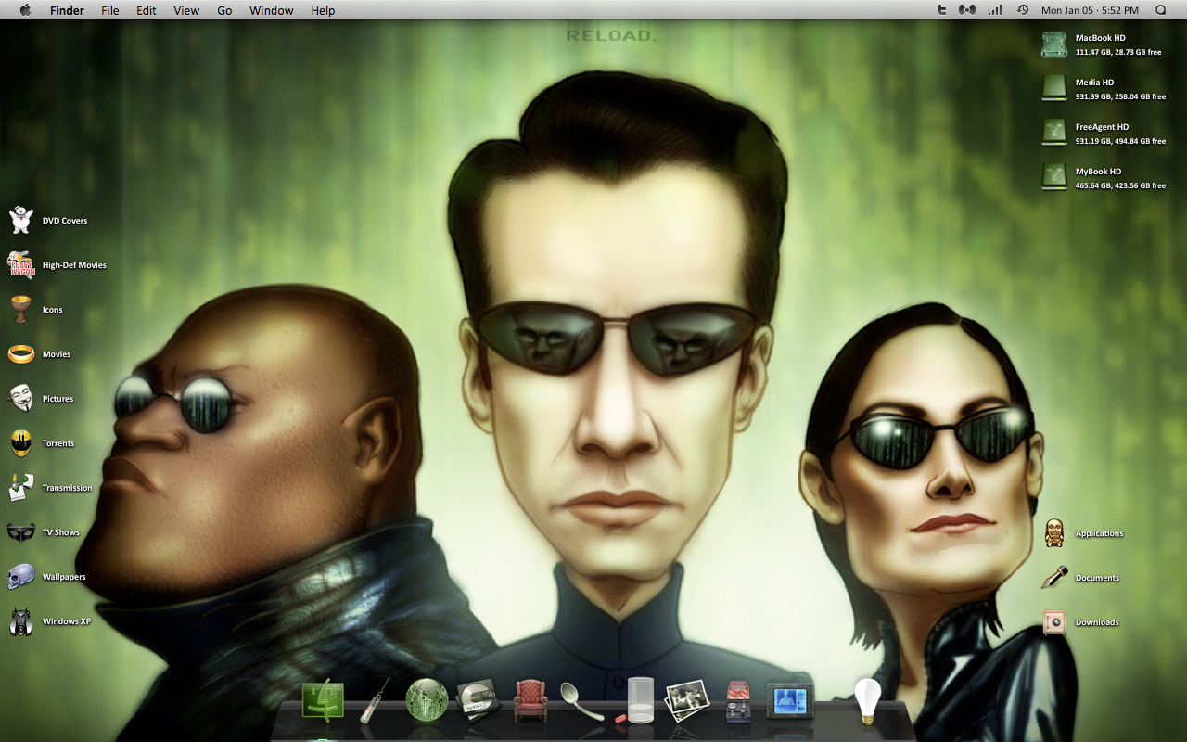
Task: Select the High-Def Movies folder
Action: coord(21,265)
